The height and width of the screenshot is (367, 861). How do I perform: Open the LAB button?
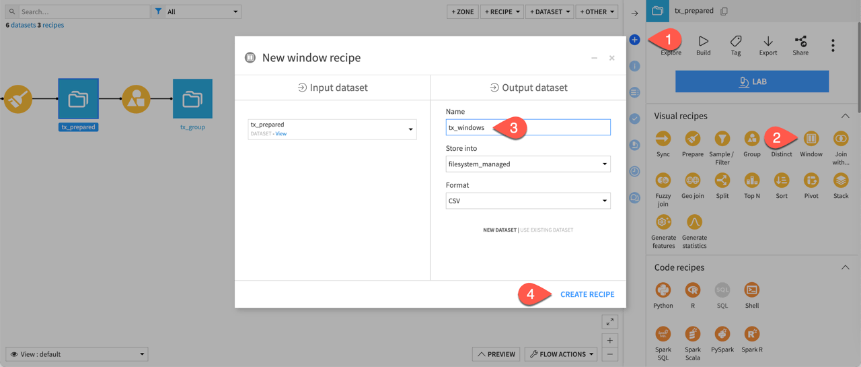pos(752,81)
